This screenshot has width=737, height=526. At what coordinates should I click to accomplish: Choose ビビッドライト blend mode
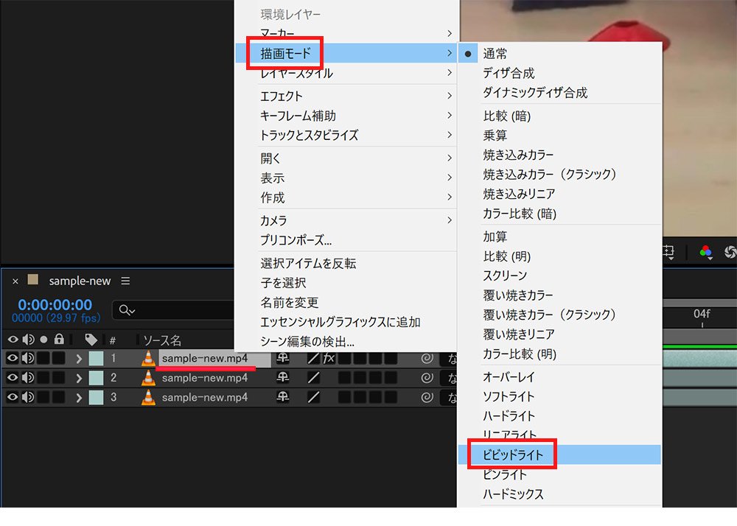coord(559,455)
